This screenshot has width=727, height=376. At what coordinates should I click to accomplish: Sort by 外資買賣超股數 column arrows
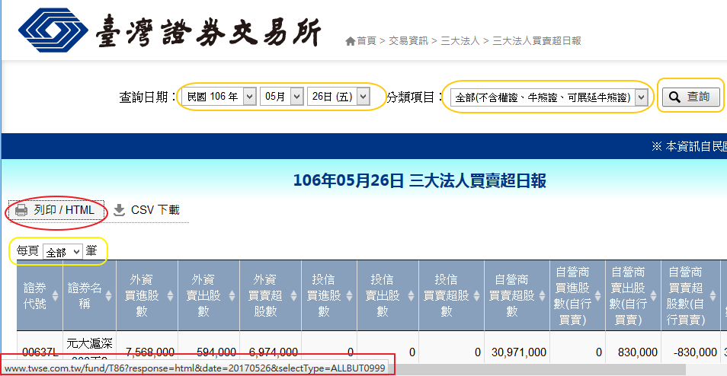[294, 296]
